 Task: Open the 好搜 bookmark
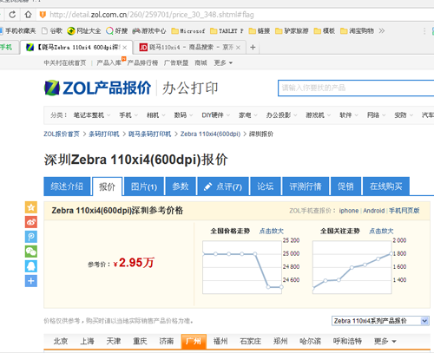(117, 30)
